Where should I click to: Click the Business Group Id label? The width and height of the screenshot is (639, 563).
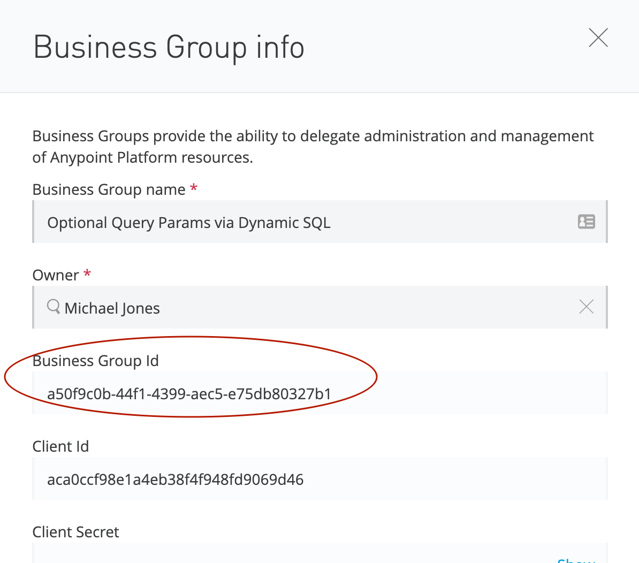95,361
